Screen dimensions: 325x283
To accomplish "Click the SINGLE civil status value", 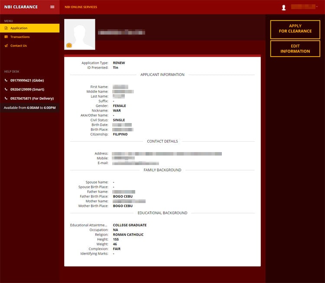I will (119, 120).
